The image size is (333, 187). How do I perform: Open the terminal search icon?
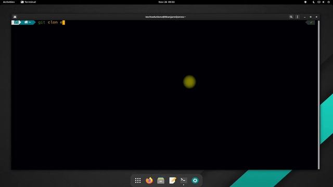coord(291,17)
